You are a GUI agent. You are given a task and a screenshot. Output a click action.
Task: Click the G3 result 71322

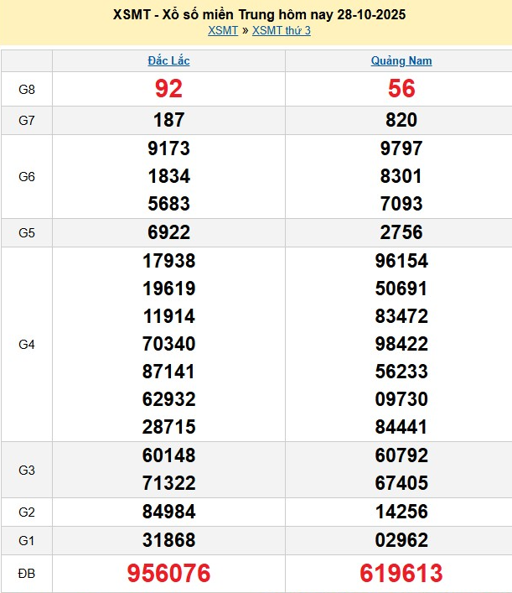[168, 483]
